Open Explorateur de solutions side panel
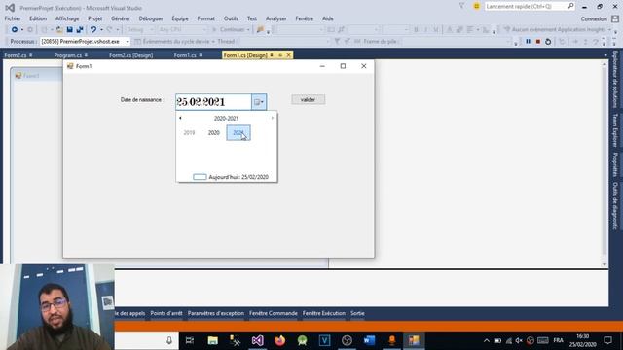The image size is (623, 350). coord(615,79)
